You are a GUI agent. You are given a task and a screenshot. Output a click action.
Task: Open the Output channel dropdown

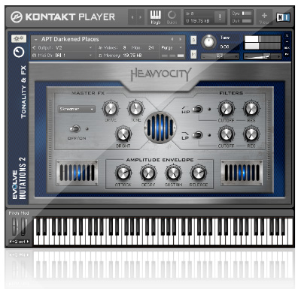tap(62, 47)
